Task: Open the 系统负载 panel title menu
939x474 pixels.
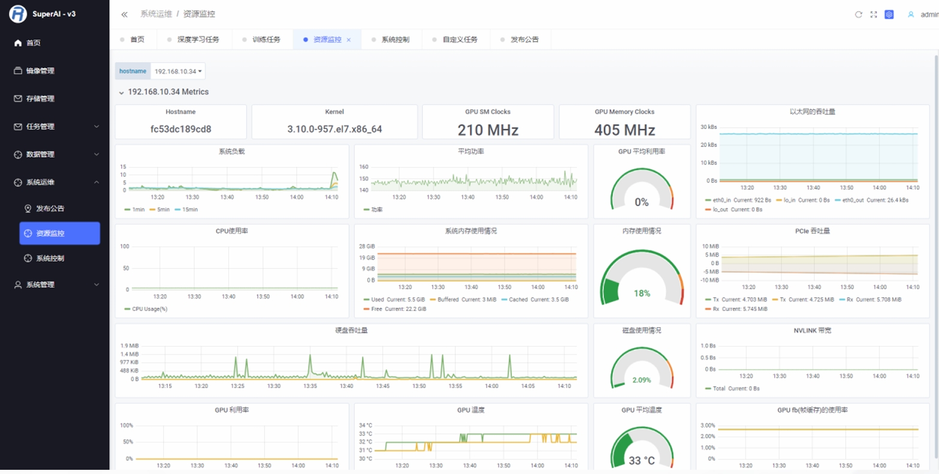Action: 232,152
